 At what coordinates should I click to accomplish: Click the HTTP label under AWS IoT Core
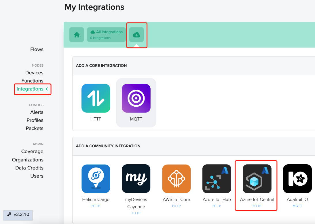[x=177, y=206]
